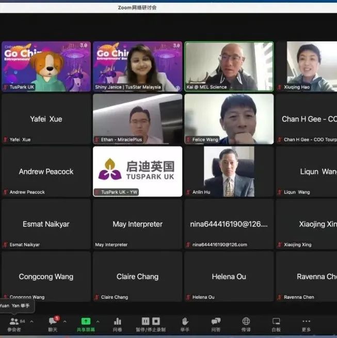Pause the recording

146,321
